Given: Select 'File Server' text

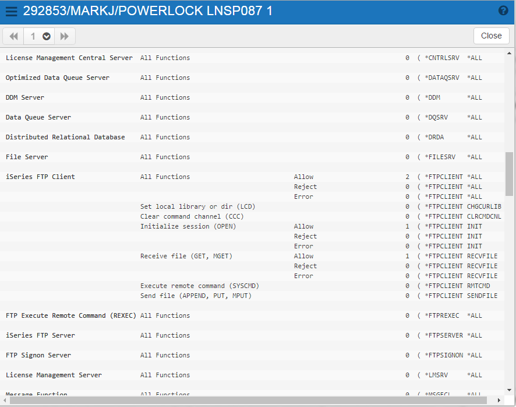Looking at the screenshot, I should [27, 157].
